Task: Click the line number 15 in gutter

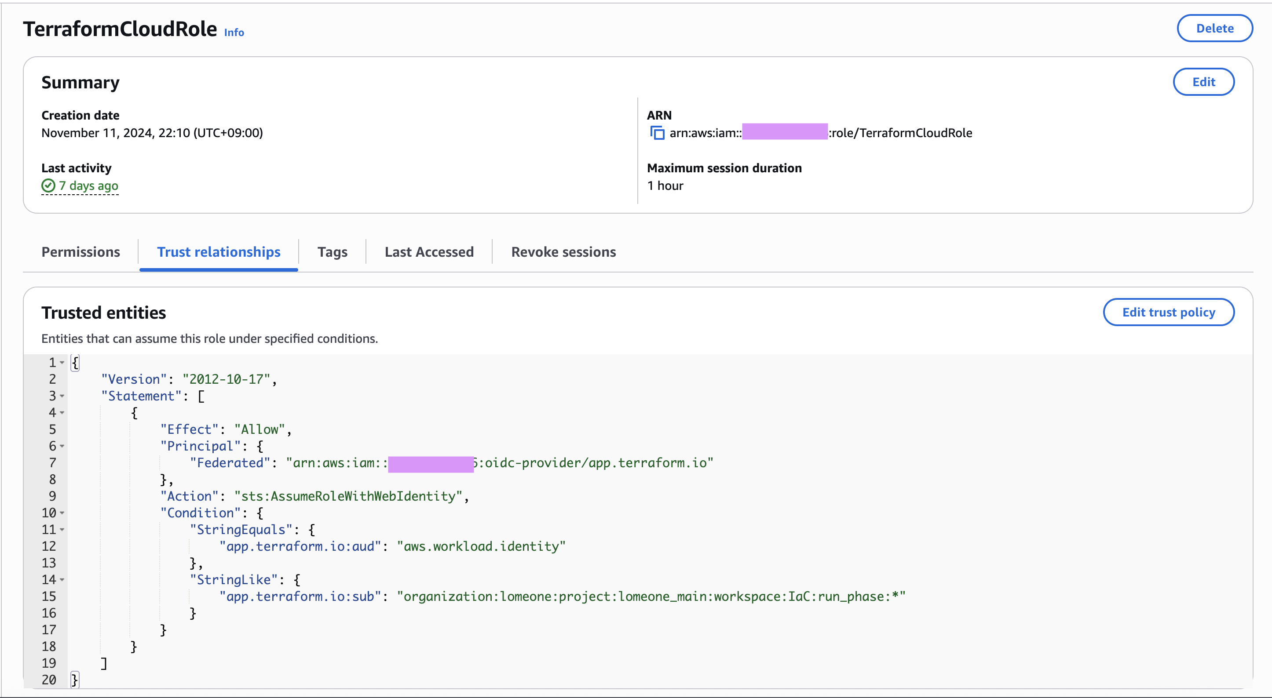Action: pyautogui.click(x=49, y=596)
